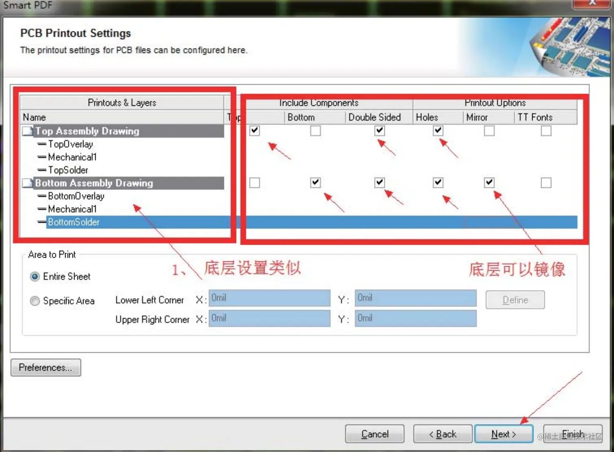Click the Top Assembly Drawing page icon
The width and height of the screenshot is (614, 452).
click(28, 131)
